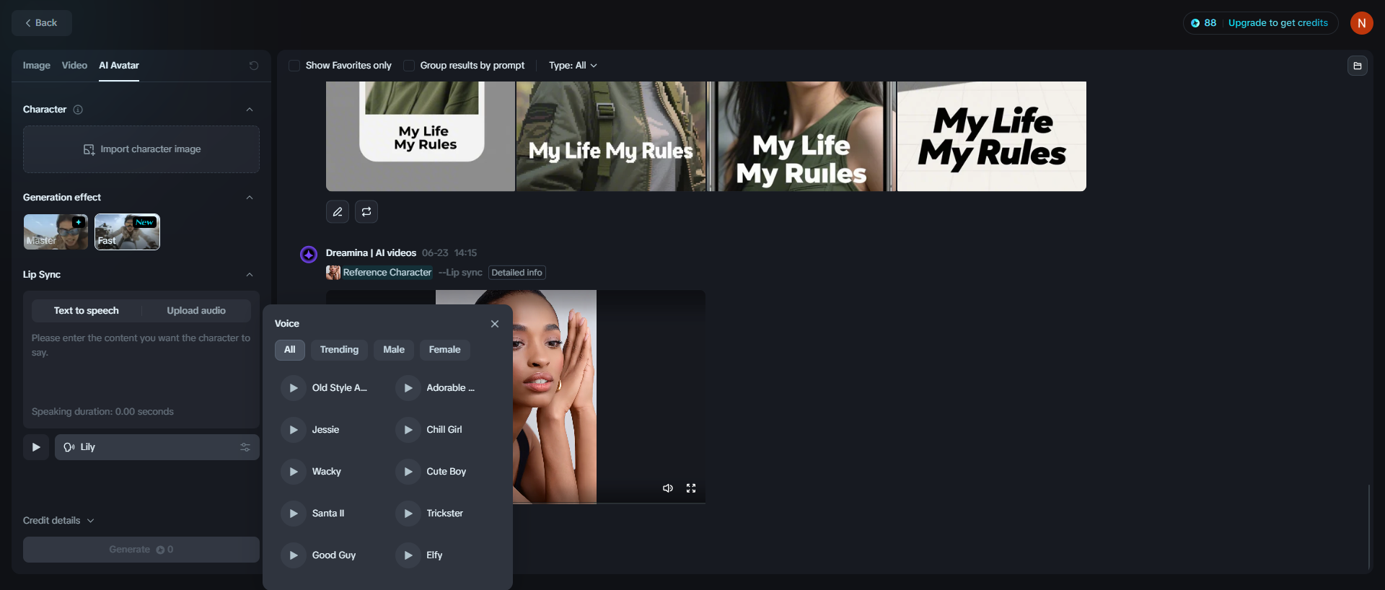
Task: Filter voices by Female
Action: coord(445,350)
